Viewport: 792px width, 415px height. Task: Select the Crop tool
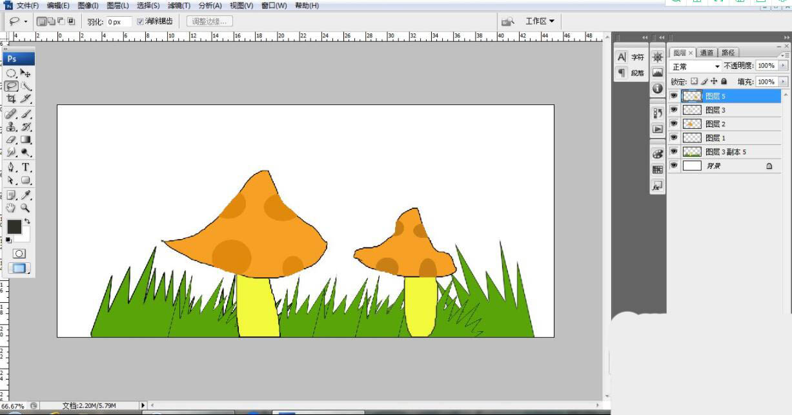pos(12,99)
